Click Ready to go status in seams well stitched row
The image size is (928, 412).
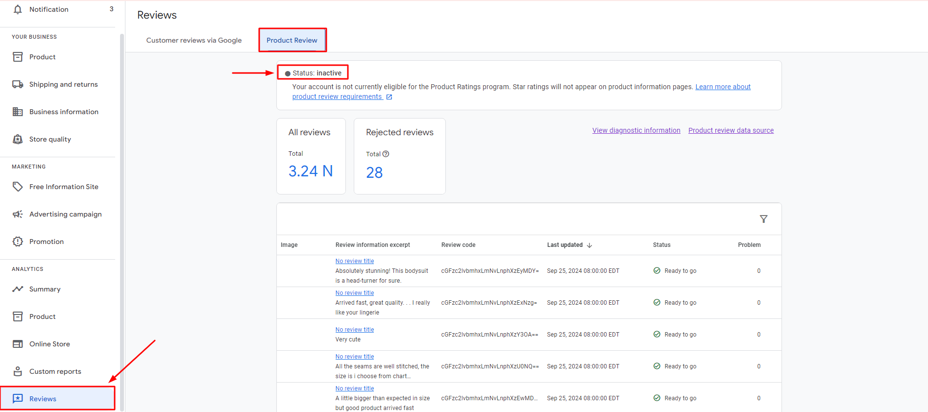(x=680, y=366)
